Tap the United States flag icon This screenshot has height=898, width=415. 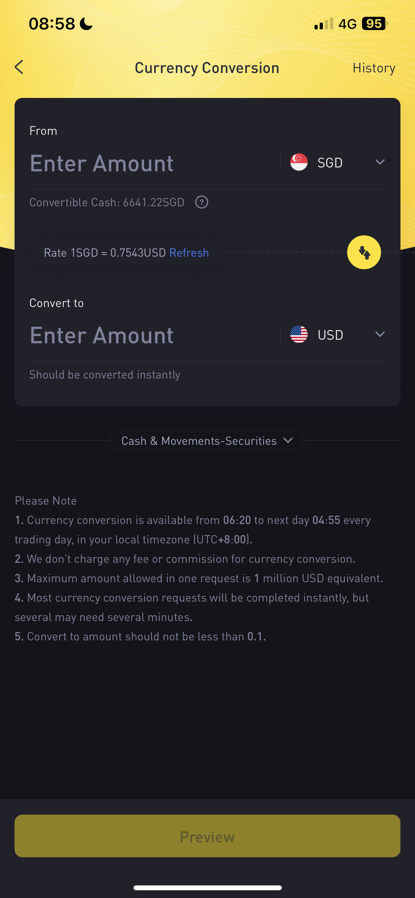[299, 335]
